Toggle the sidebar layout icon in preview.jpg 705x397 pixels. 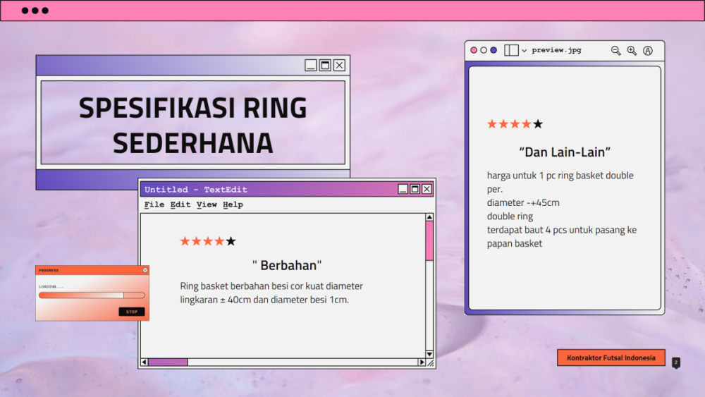coord(511,50)
